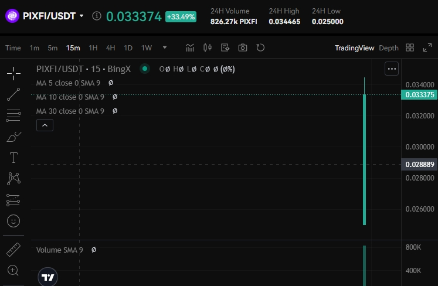438x286 pixels.
Task: Open the emoji icons tool
Action: click(x=13, y=221)
